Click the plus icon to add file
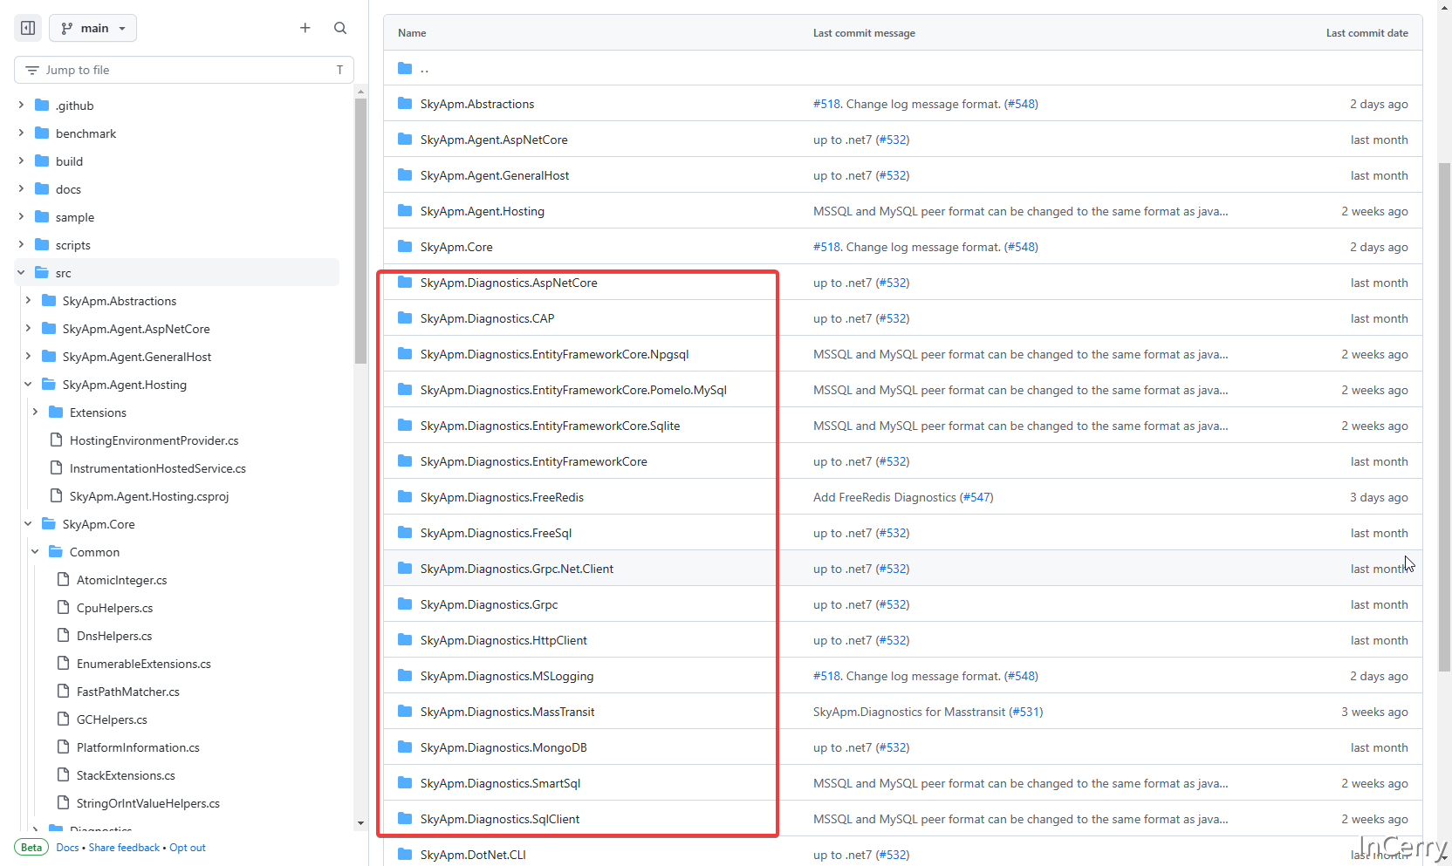The height and width of the screenshot is (866, 1452). [305, 28]
